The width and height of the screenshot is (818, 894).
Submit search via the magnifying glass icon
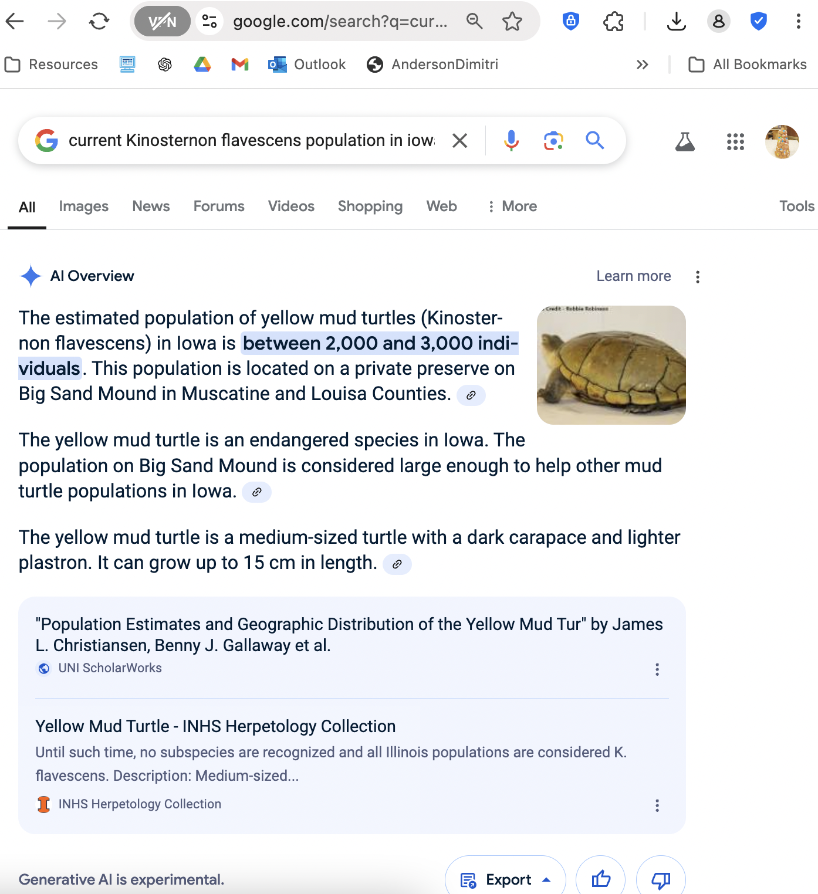coord(595,141)
